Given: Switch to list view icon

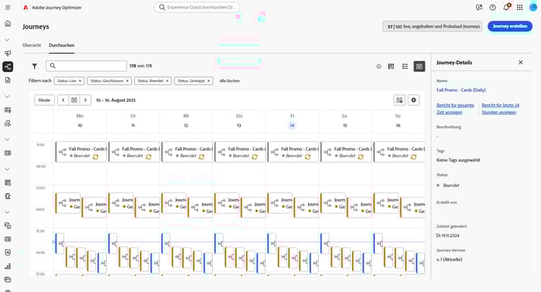Looking at the screenshot, I should 405,66.
